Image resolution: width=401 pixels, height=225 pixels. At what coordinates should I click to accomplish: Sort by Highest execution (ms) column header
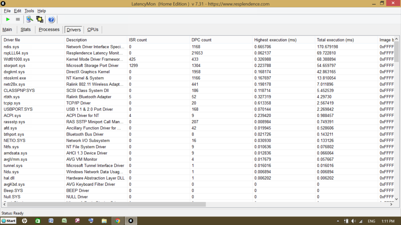pos(284,40)
